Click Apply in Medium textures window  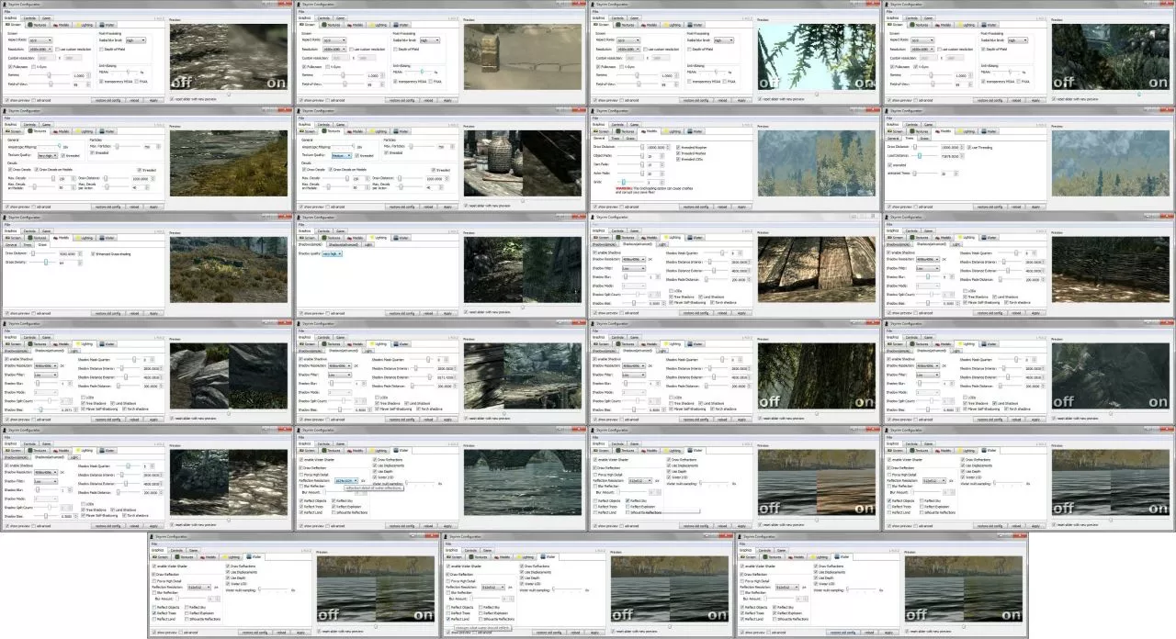click(x=447, y=207)
